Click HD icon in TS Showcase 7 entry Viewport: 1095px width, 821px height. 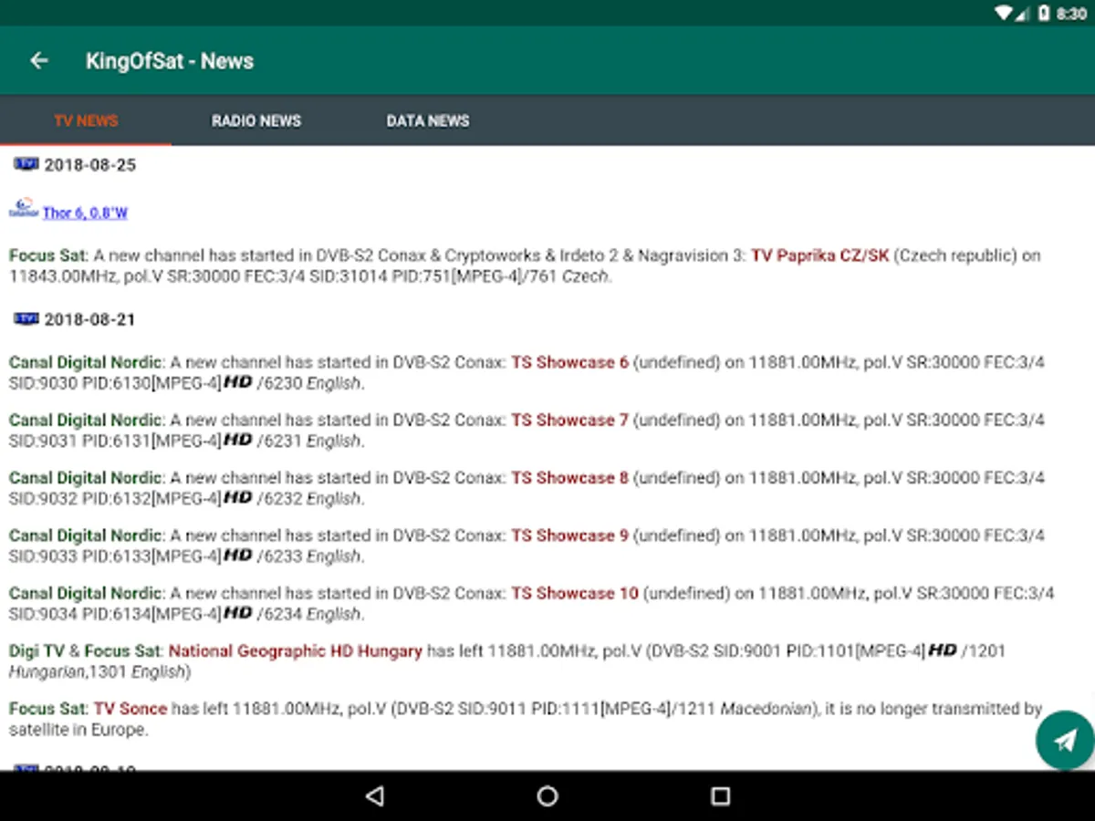[x=238, y=440]
